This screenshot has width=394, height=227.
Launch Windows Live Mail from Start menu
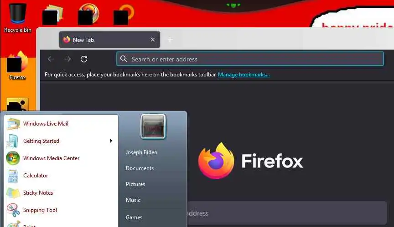pyautogui.click(x=61, y=124)
